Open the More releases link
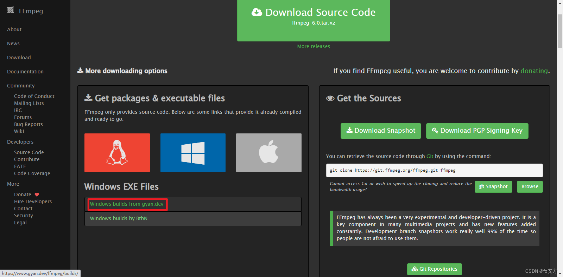This screenshot has width=563, height=277. 314,46
